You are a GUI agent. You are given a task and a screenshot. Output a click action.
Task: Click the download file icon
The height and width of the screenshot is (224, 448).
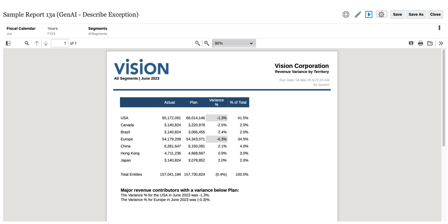point(430,43)
